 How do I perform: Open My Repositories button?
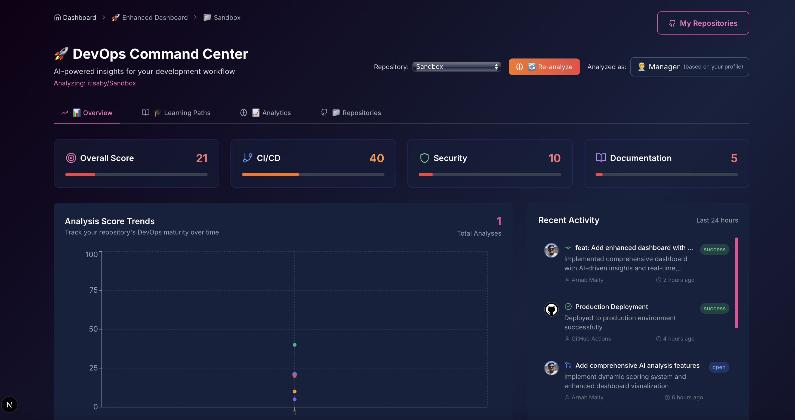pos(703,23)
